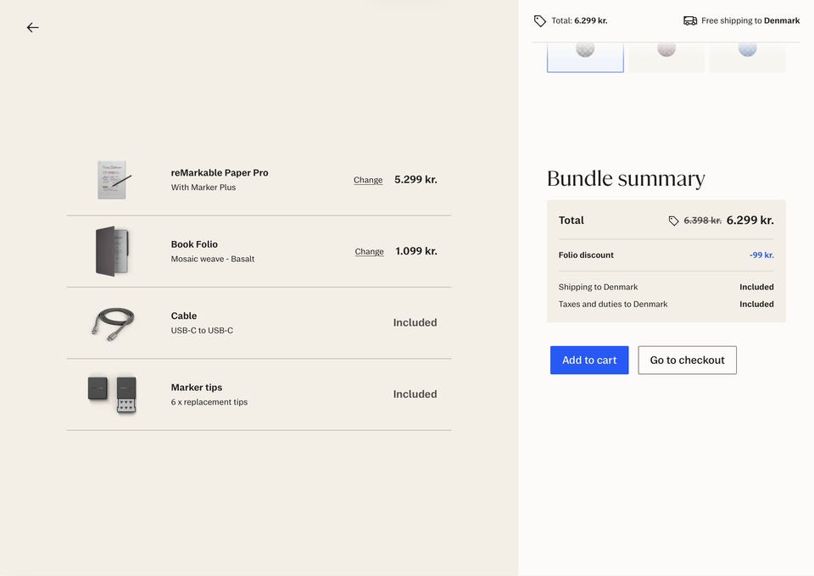Screen dimensions: 814x576
Task: Click the strikethrough 6.398 kr. price
Action: (702, 221)
